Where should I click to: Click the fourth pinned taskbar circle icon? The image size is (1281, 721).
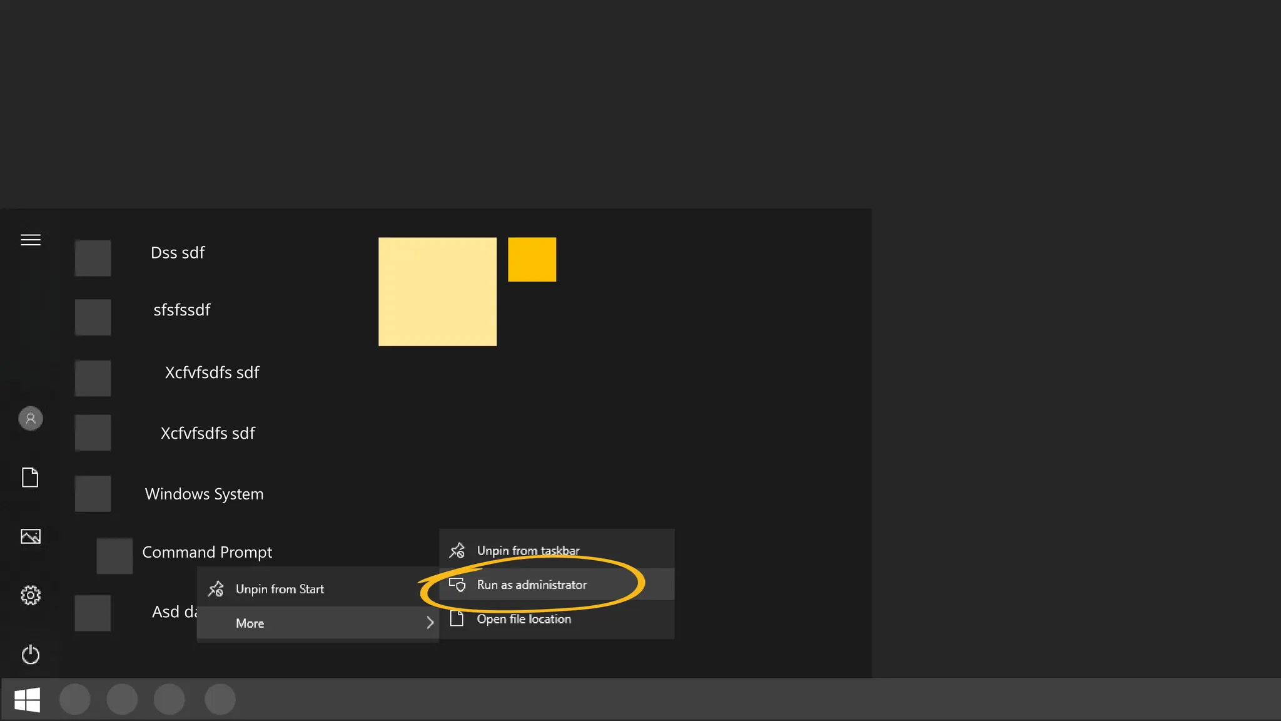220,699
